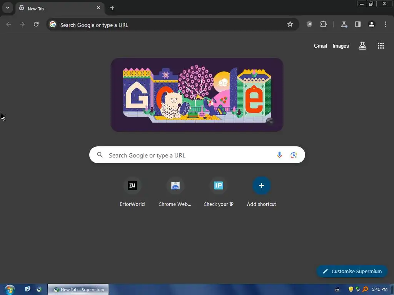Launch the second pinned quick-launch icon

click(x=39, y=289)
